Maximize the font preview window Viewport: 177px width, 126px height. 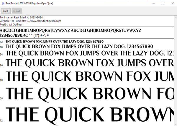click(x=163, y=3)
